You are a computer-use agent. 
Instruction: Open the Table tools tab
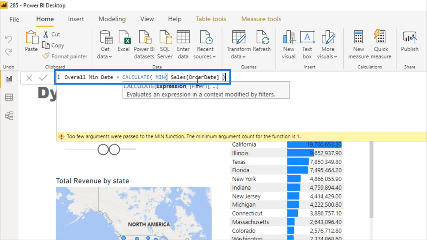211,19
